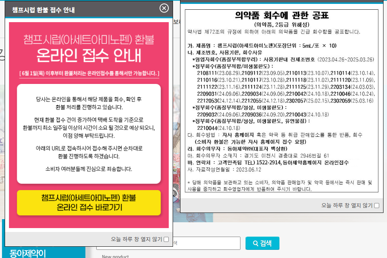387x258 pixels.
Task: Click the New product label
Action: [115, 256]
